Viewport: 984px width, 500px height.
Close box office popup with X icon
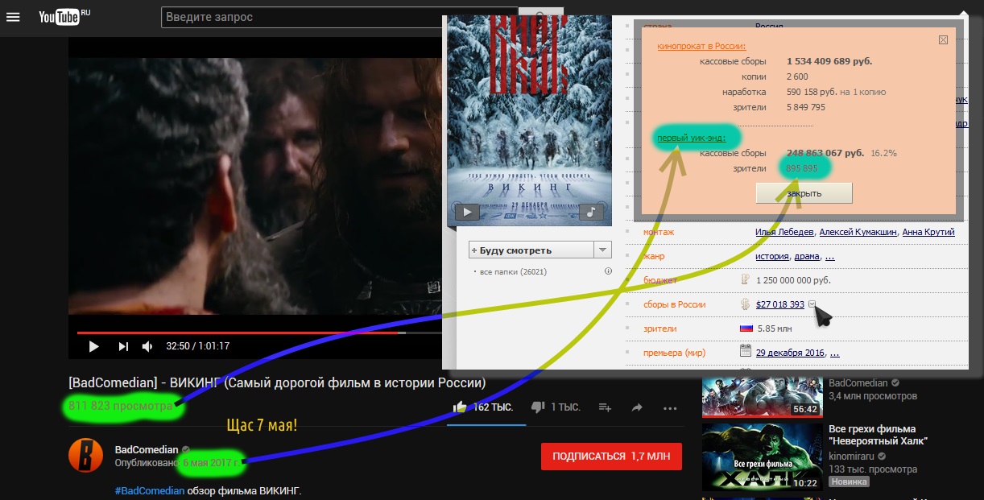(943, 39)
